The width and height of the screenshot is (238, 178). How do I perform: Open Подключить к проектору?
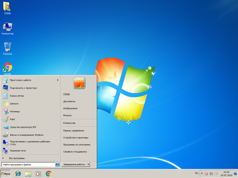[x=31, y=88]
